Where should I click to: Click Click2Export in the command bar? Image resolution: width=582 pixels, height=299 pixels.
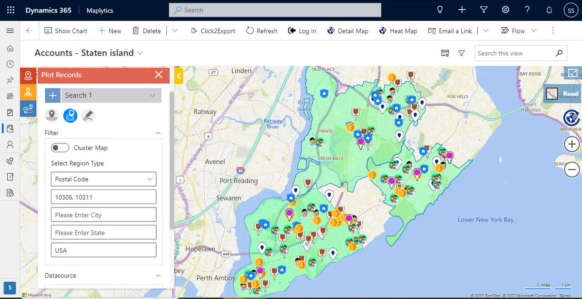212,31
